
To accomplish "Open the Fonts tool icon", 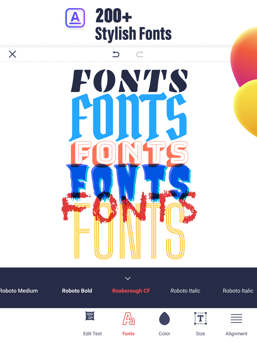I will click(128, 318).
